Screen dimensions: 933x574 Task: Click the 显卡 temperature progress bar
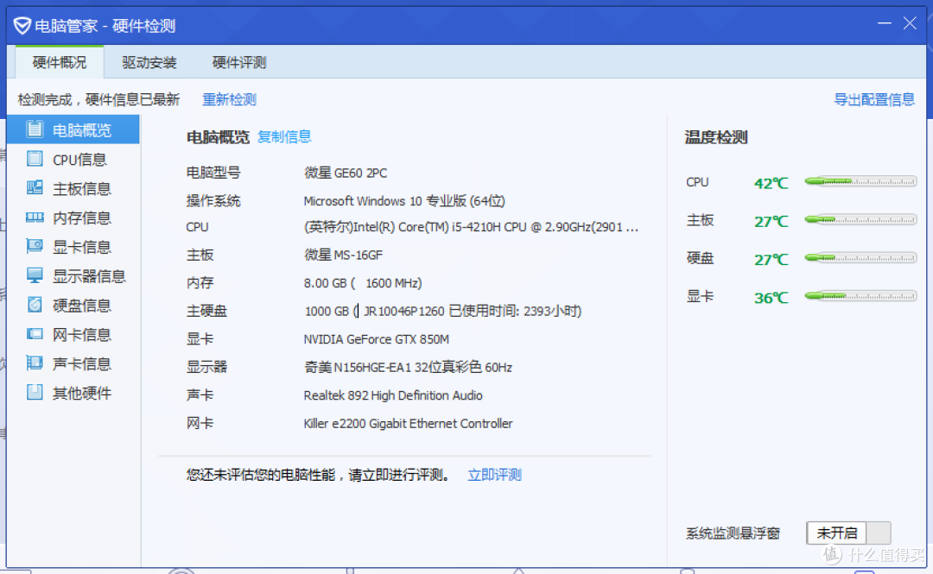[860, 296]
